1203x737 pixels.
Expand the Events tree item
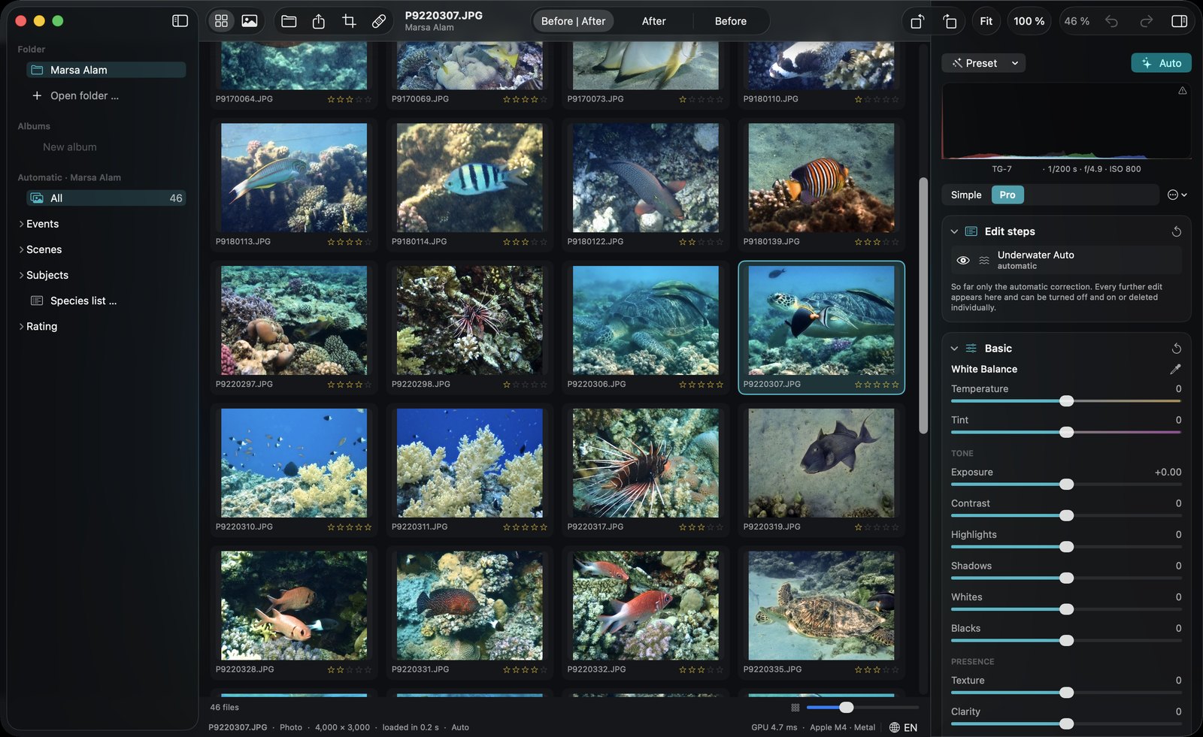point(21,224)
